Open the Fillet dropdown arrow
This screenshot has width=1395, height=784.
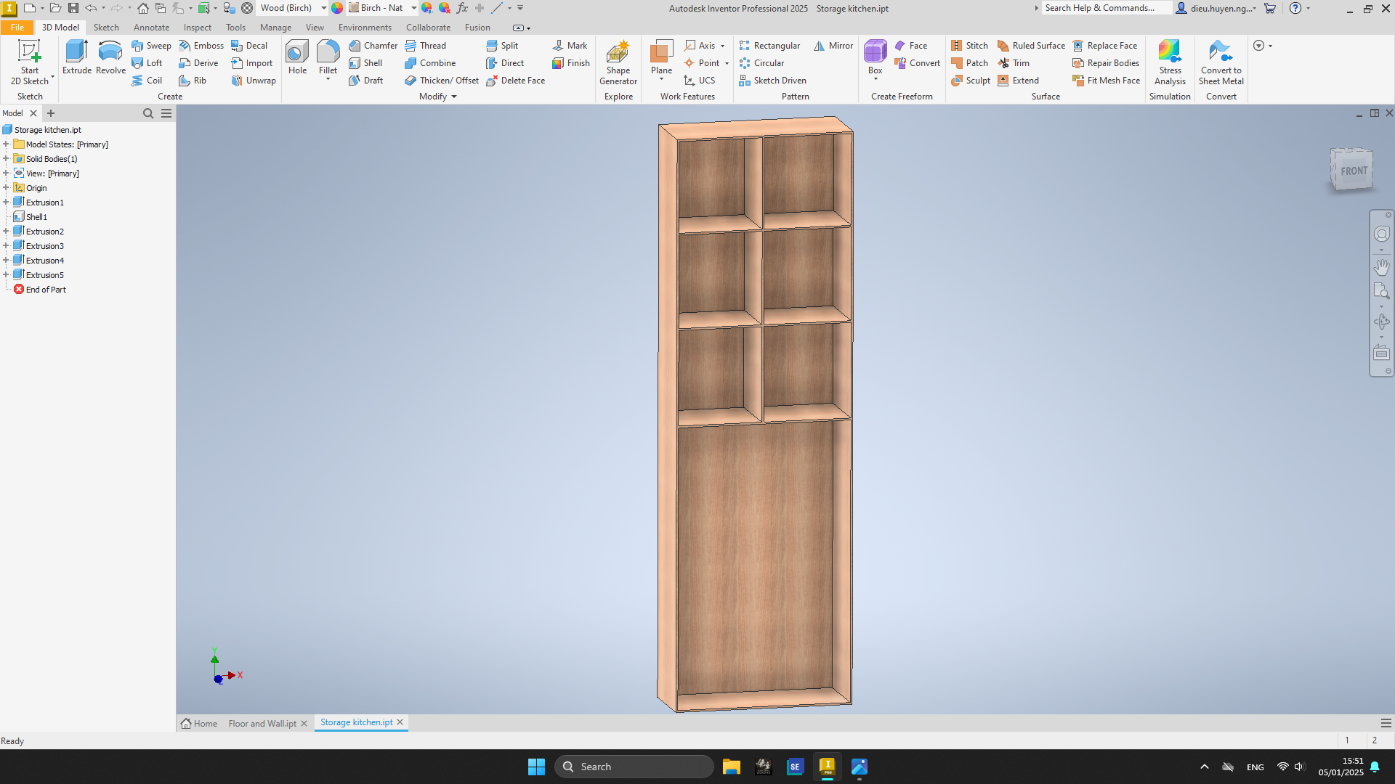pos(328,79)
